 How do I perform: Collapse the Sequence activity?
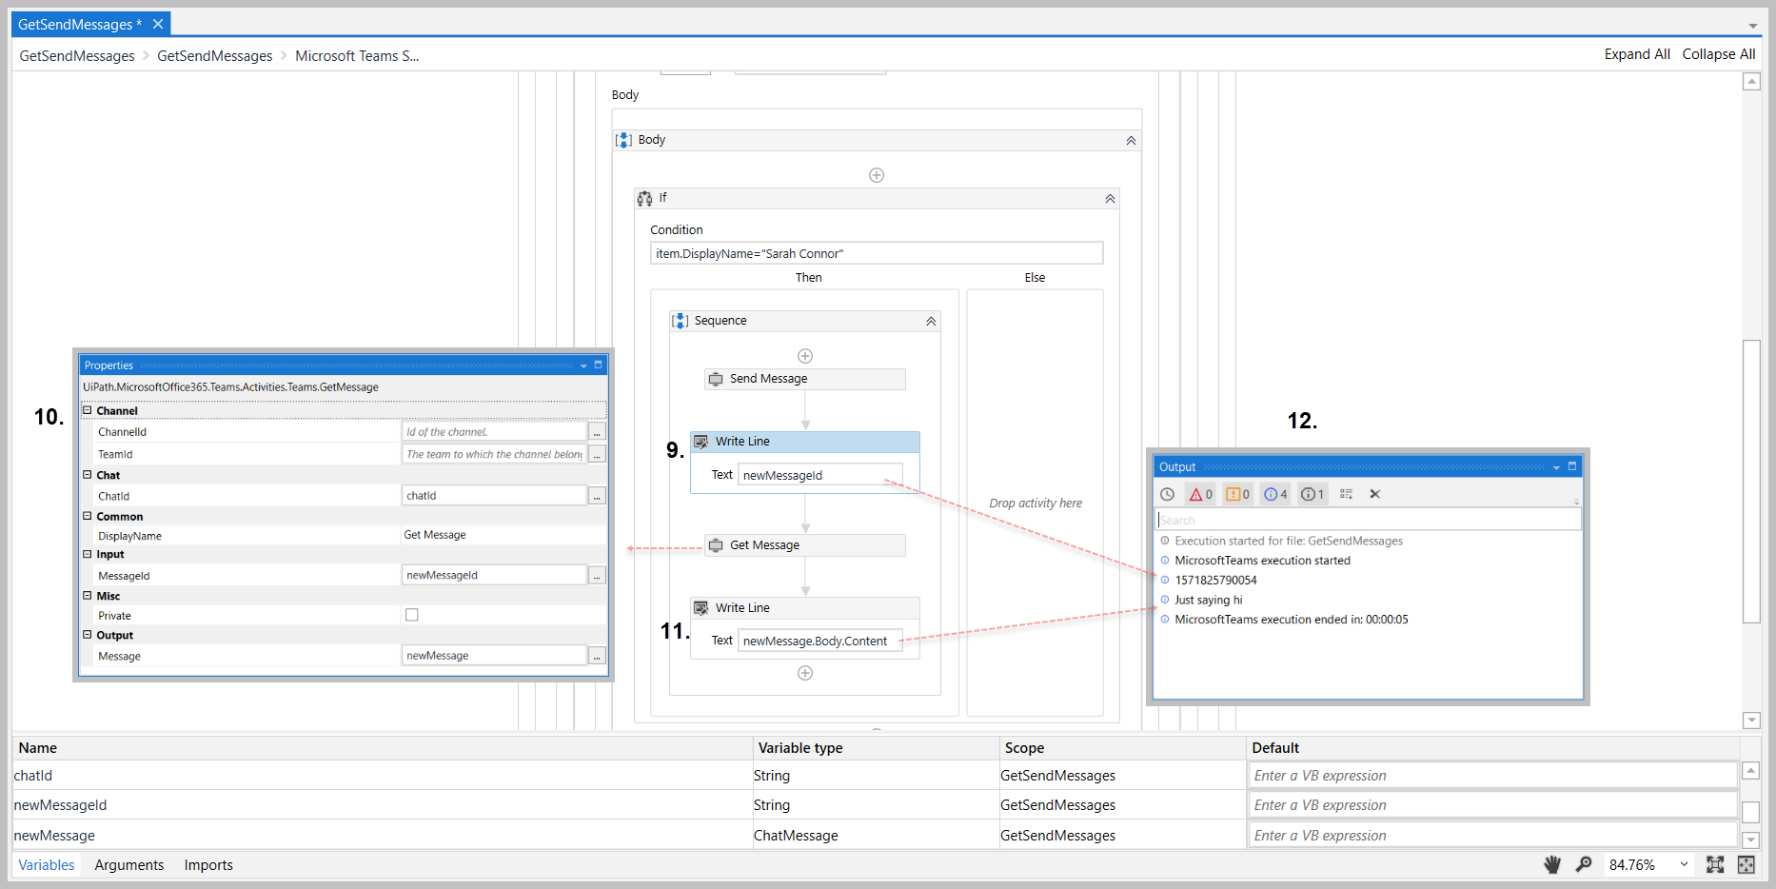coord(931,322)
